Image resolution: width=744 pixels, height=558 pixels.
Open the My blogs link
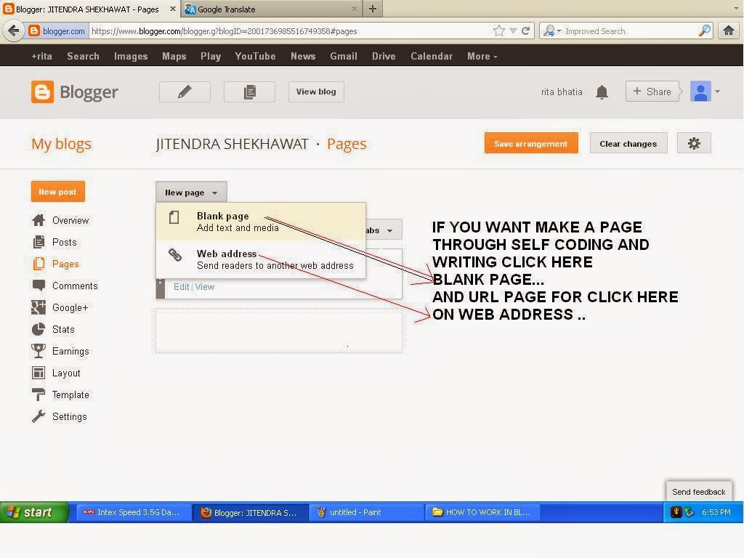pos(61,143)
